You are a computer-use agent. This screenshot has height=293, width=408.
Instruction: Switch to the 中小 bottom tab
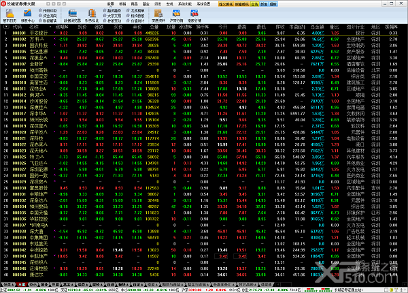33,284
